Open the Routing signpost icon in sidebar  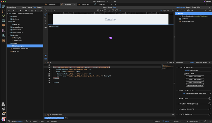point(3,25)
